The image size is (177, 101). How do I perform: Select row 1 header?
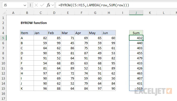[x=3, y=18]
